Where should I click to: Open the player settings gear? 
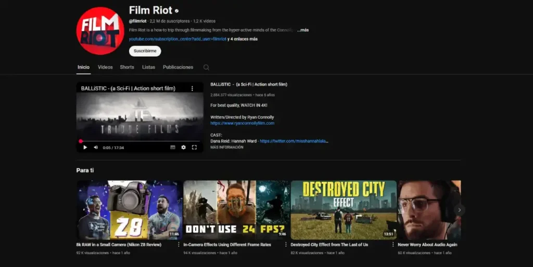184,147
